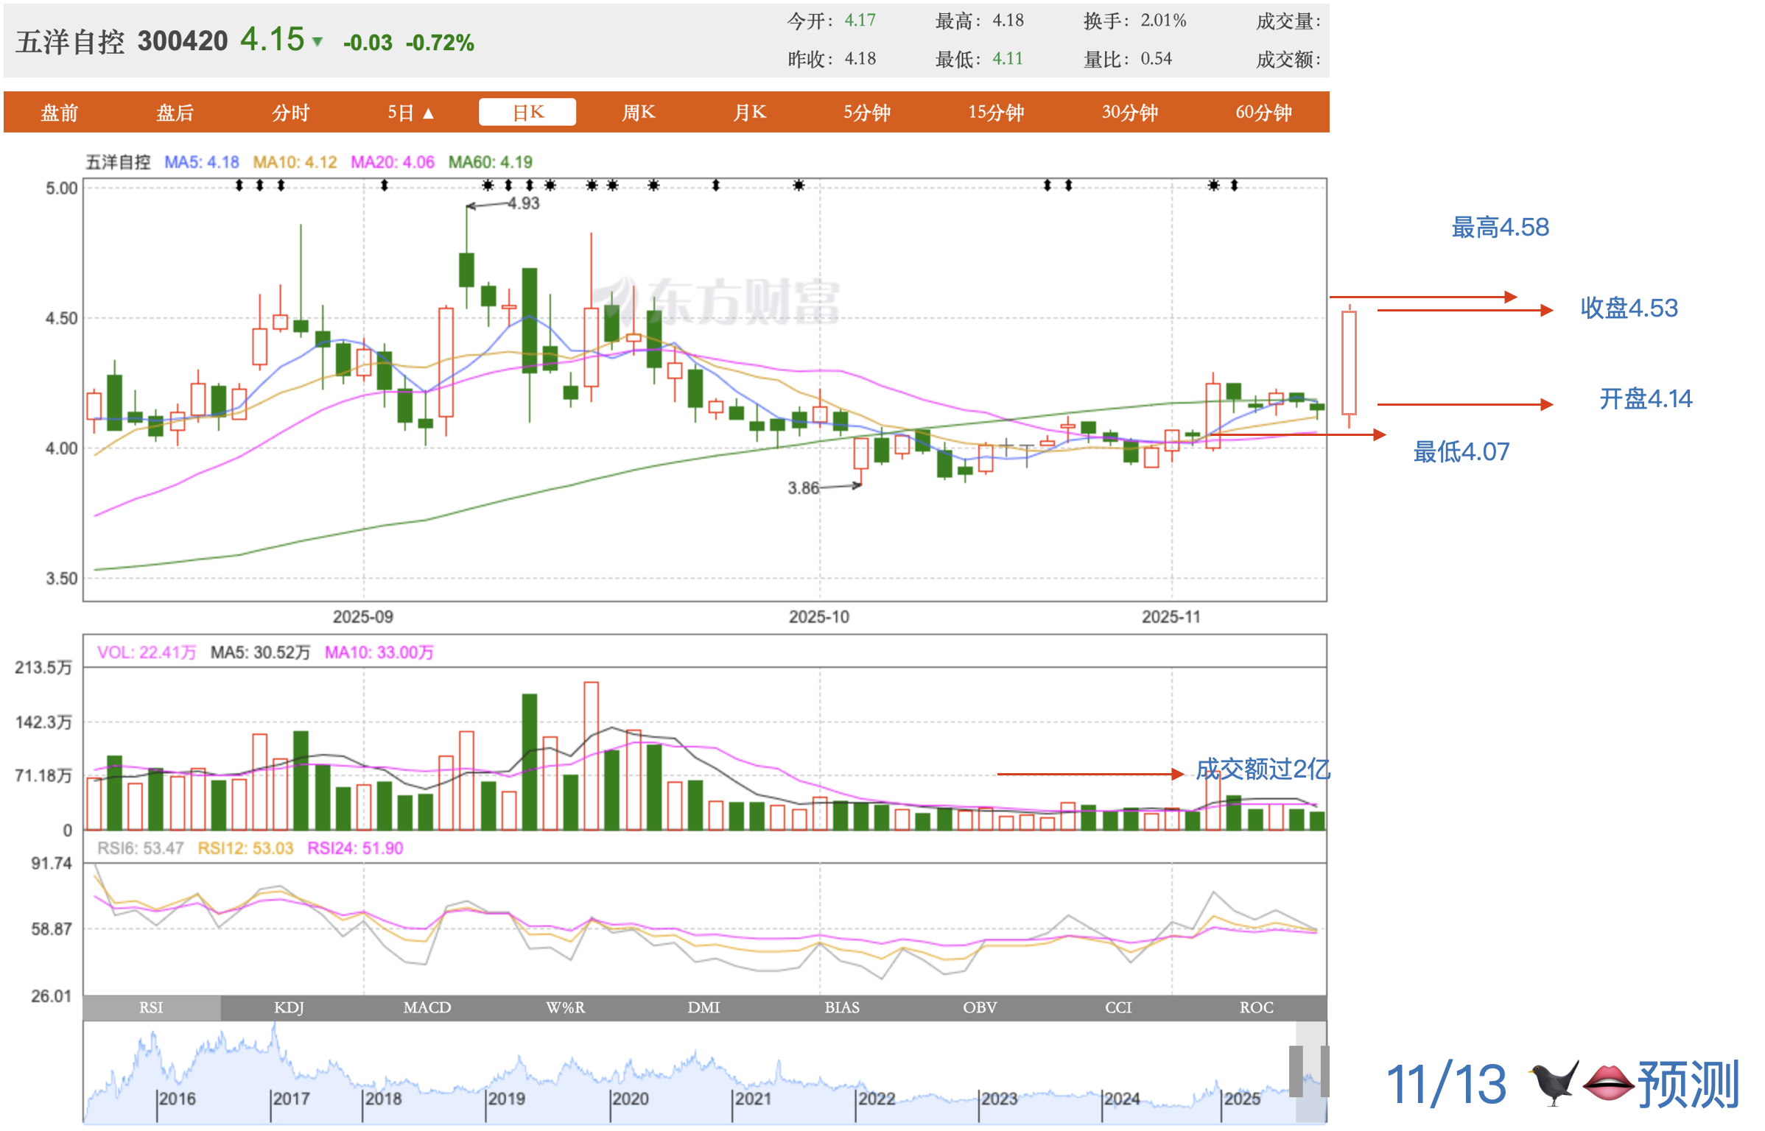The height and width of the screenshot is (1131, 1765).
Task: Click the rightmost event marker atop the K-line chart
Action: pos(1234,185)
